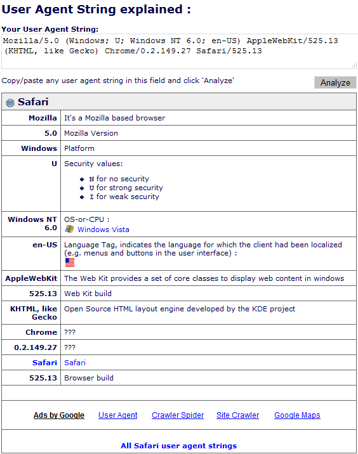
Task: Click the KDE project layout engine description
Action: (x=180, y=309)
